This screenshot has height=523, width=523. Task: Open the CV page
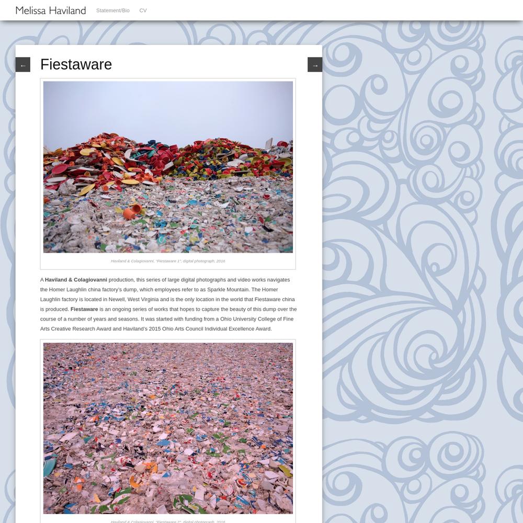[143, 10]
